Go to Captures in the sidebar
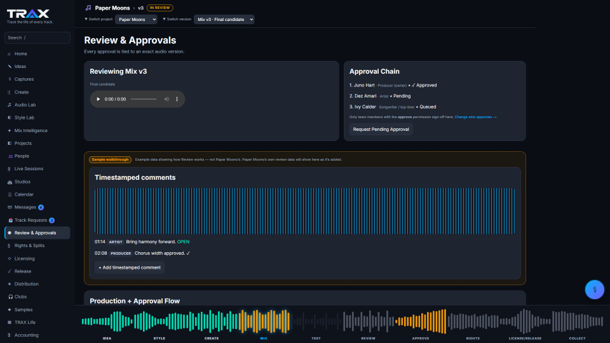The image size is (610, 343). (x=24, y=79)
